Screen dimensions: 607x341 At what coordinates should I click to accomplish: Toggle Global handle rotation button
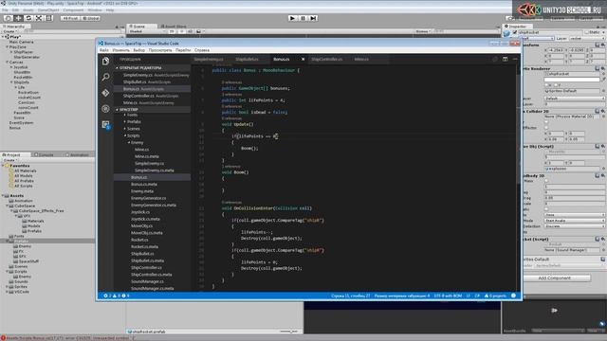[x=90, y=18]
